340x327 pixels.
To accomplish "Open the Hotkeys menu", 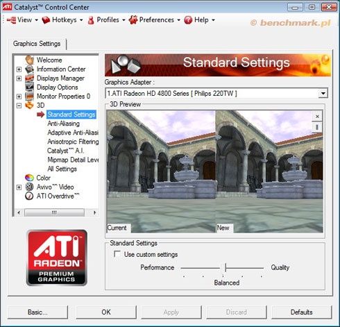I will pos(62,20).
